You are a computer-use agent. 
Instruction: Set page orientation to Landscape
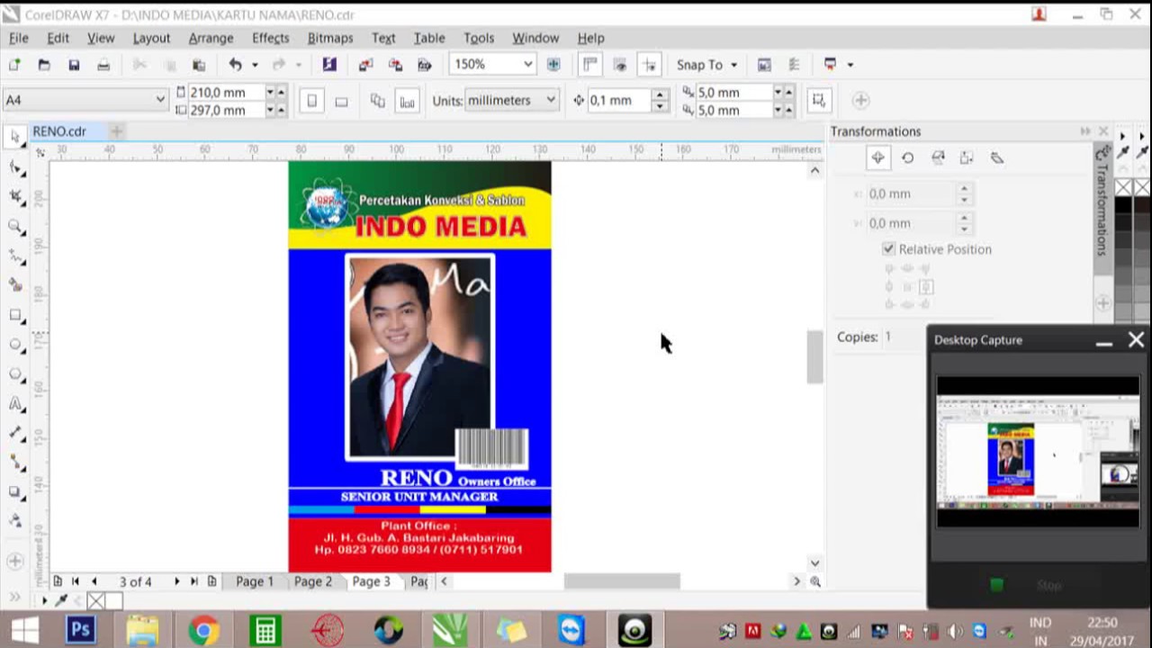coord(341,101)
